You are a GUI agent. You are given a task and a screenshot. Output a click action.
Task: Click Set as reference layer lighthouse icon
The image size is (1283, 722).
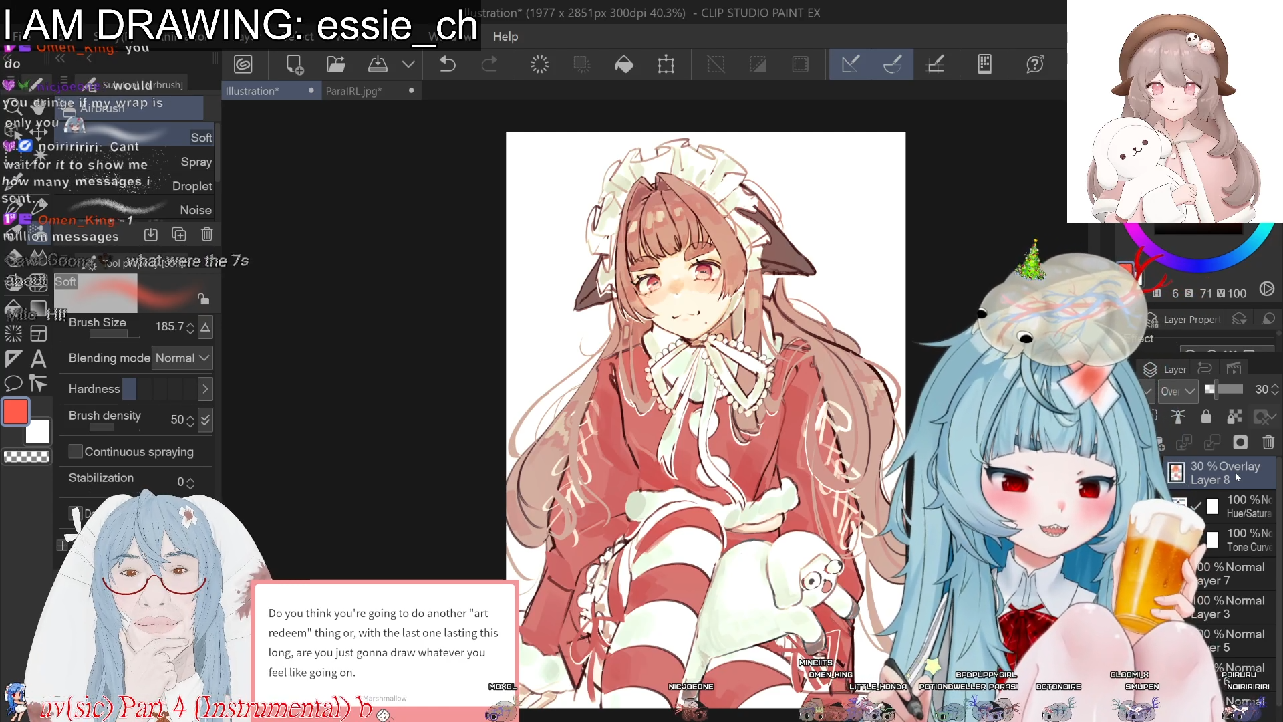[x=1178, y=417]
